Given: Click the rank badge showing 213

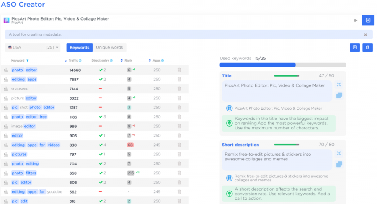Looking at the screenshot, I should pyautogui.click(x=131, y=173).
